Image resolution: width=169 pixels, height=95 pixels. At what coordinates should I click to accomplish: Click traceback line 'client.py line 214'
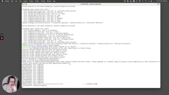(50, 11)
